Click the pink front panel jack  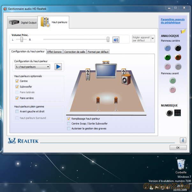pyautogui.click(x=173, y=90)
